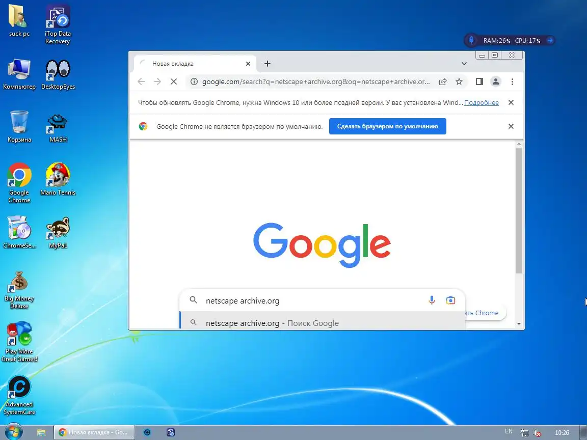587x440 pixels.
Task: Open the Корзина recycle bin
Action: (x=19, y=126)
